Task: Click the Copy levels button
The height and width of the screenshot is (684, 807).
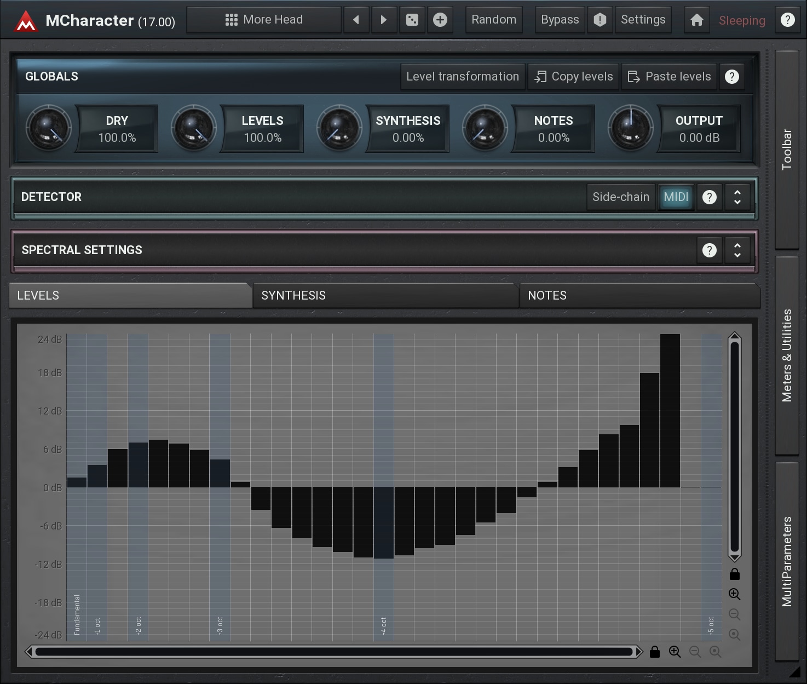Action: coord(573,77)
